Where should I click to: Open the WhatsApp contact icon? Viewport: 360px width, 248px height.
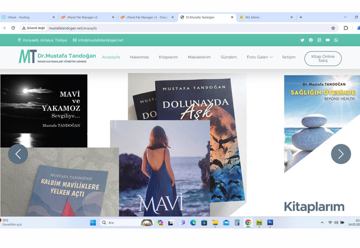click(336, 40)
